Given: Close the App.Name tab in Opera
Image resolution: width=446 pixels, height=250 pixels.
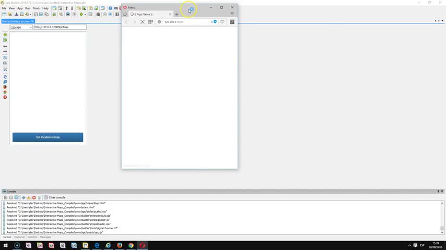Looking at the screenshot, I should click(x=170, y=14).
